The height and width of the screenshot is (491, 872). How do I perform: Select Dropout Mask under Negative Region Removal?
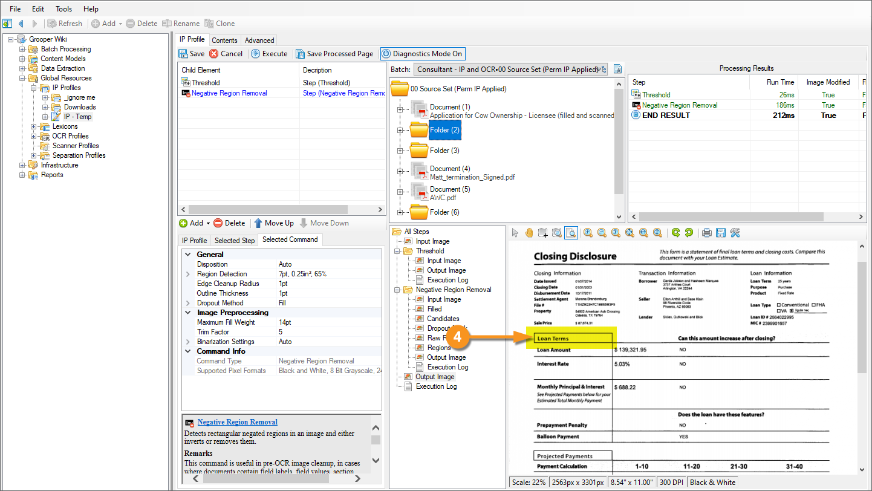click(438, 328)
